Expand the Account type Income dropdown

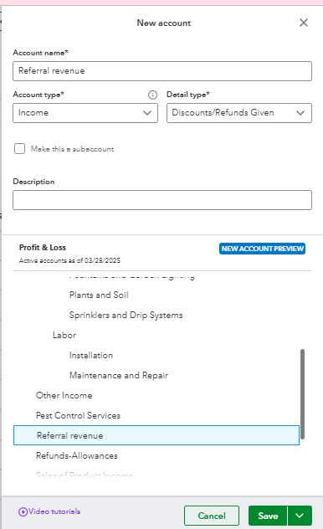click(85, 113)
